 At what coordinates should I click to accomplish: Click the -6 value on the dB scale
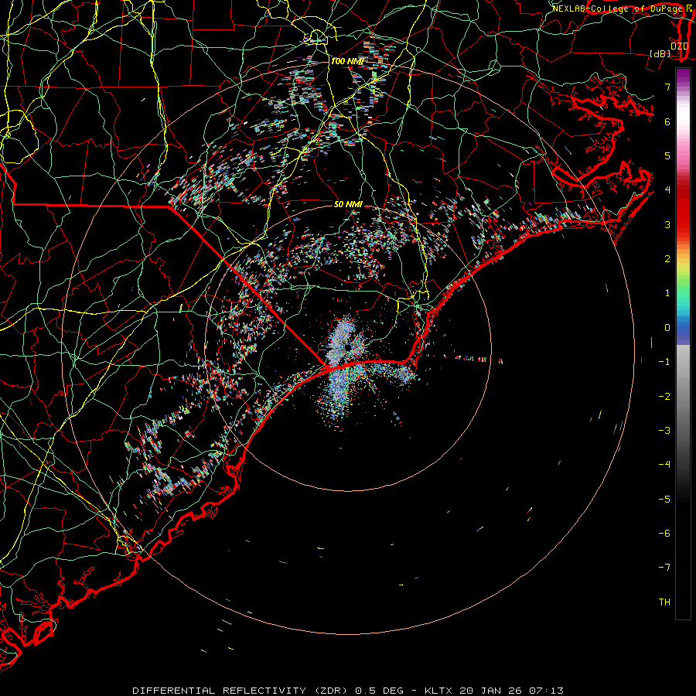pos(664,534)
